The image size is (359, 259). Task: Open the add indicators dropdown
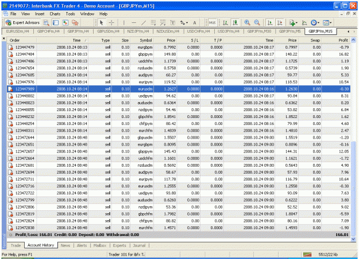[x=293, y=22]
